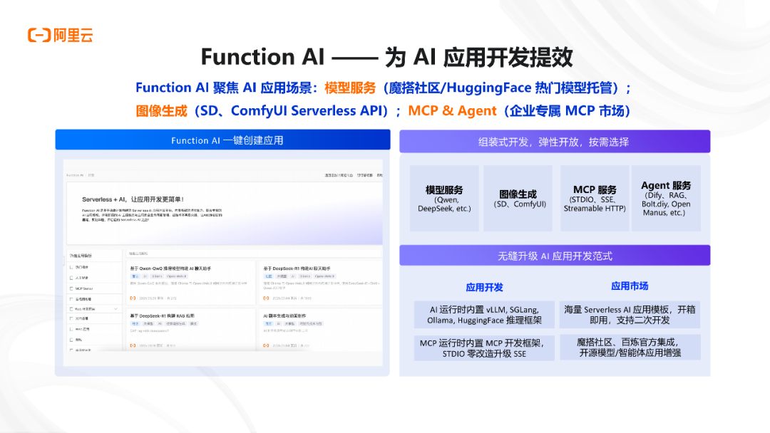Viewport: 770px width, 433px height.
Task: Open the 基于 DeepSeek-R1 构建AI 聊天助手 card
Action: click(x=319, y=283)
